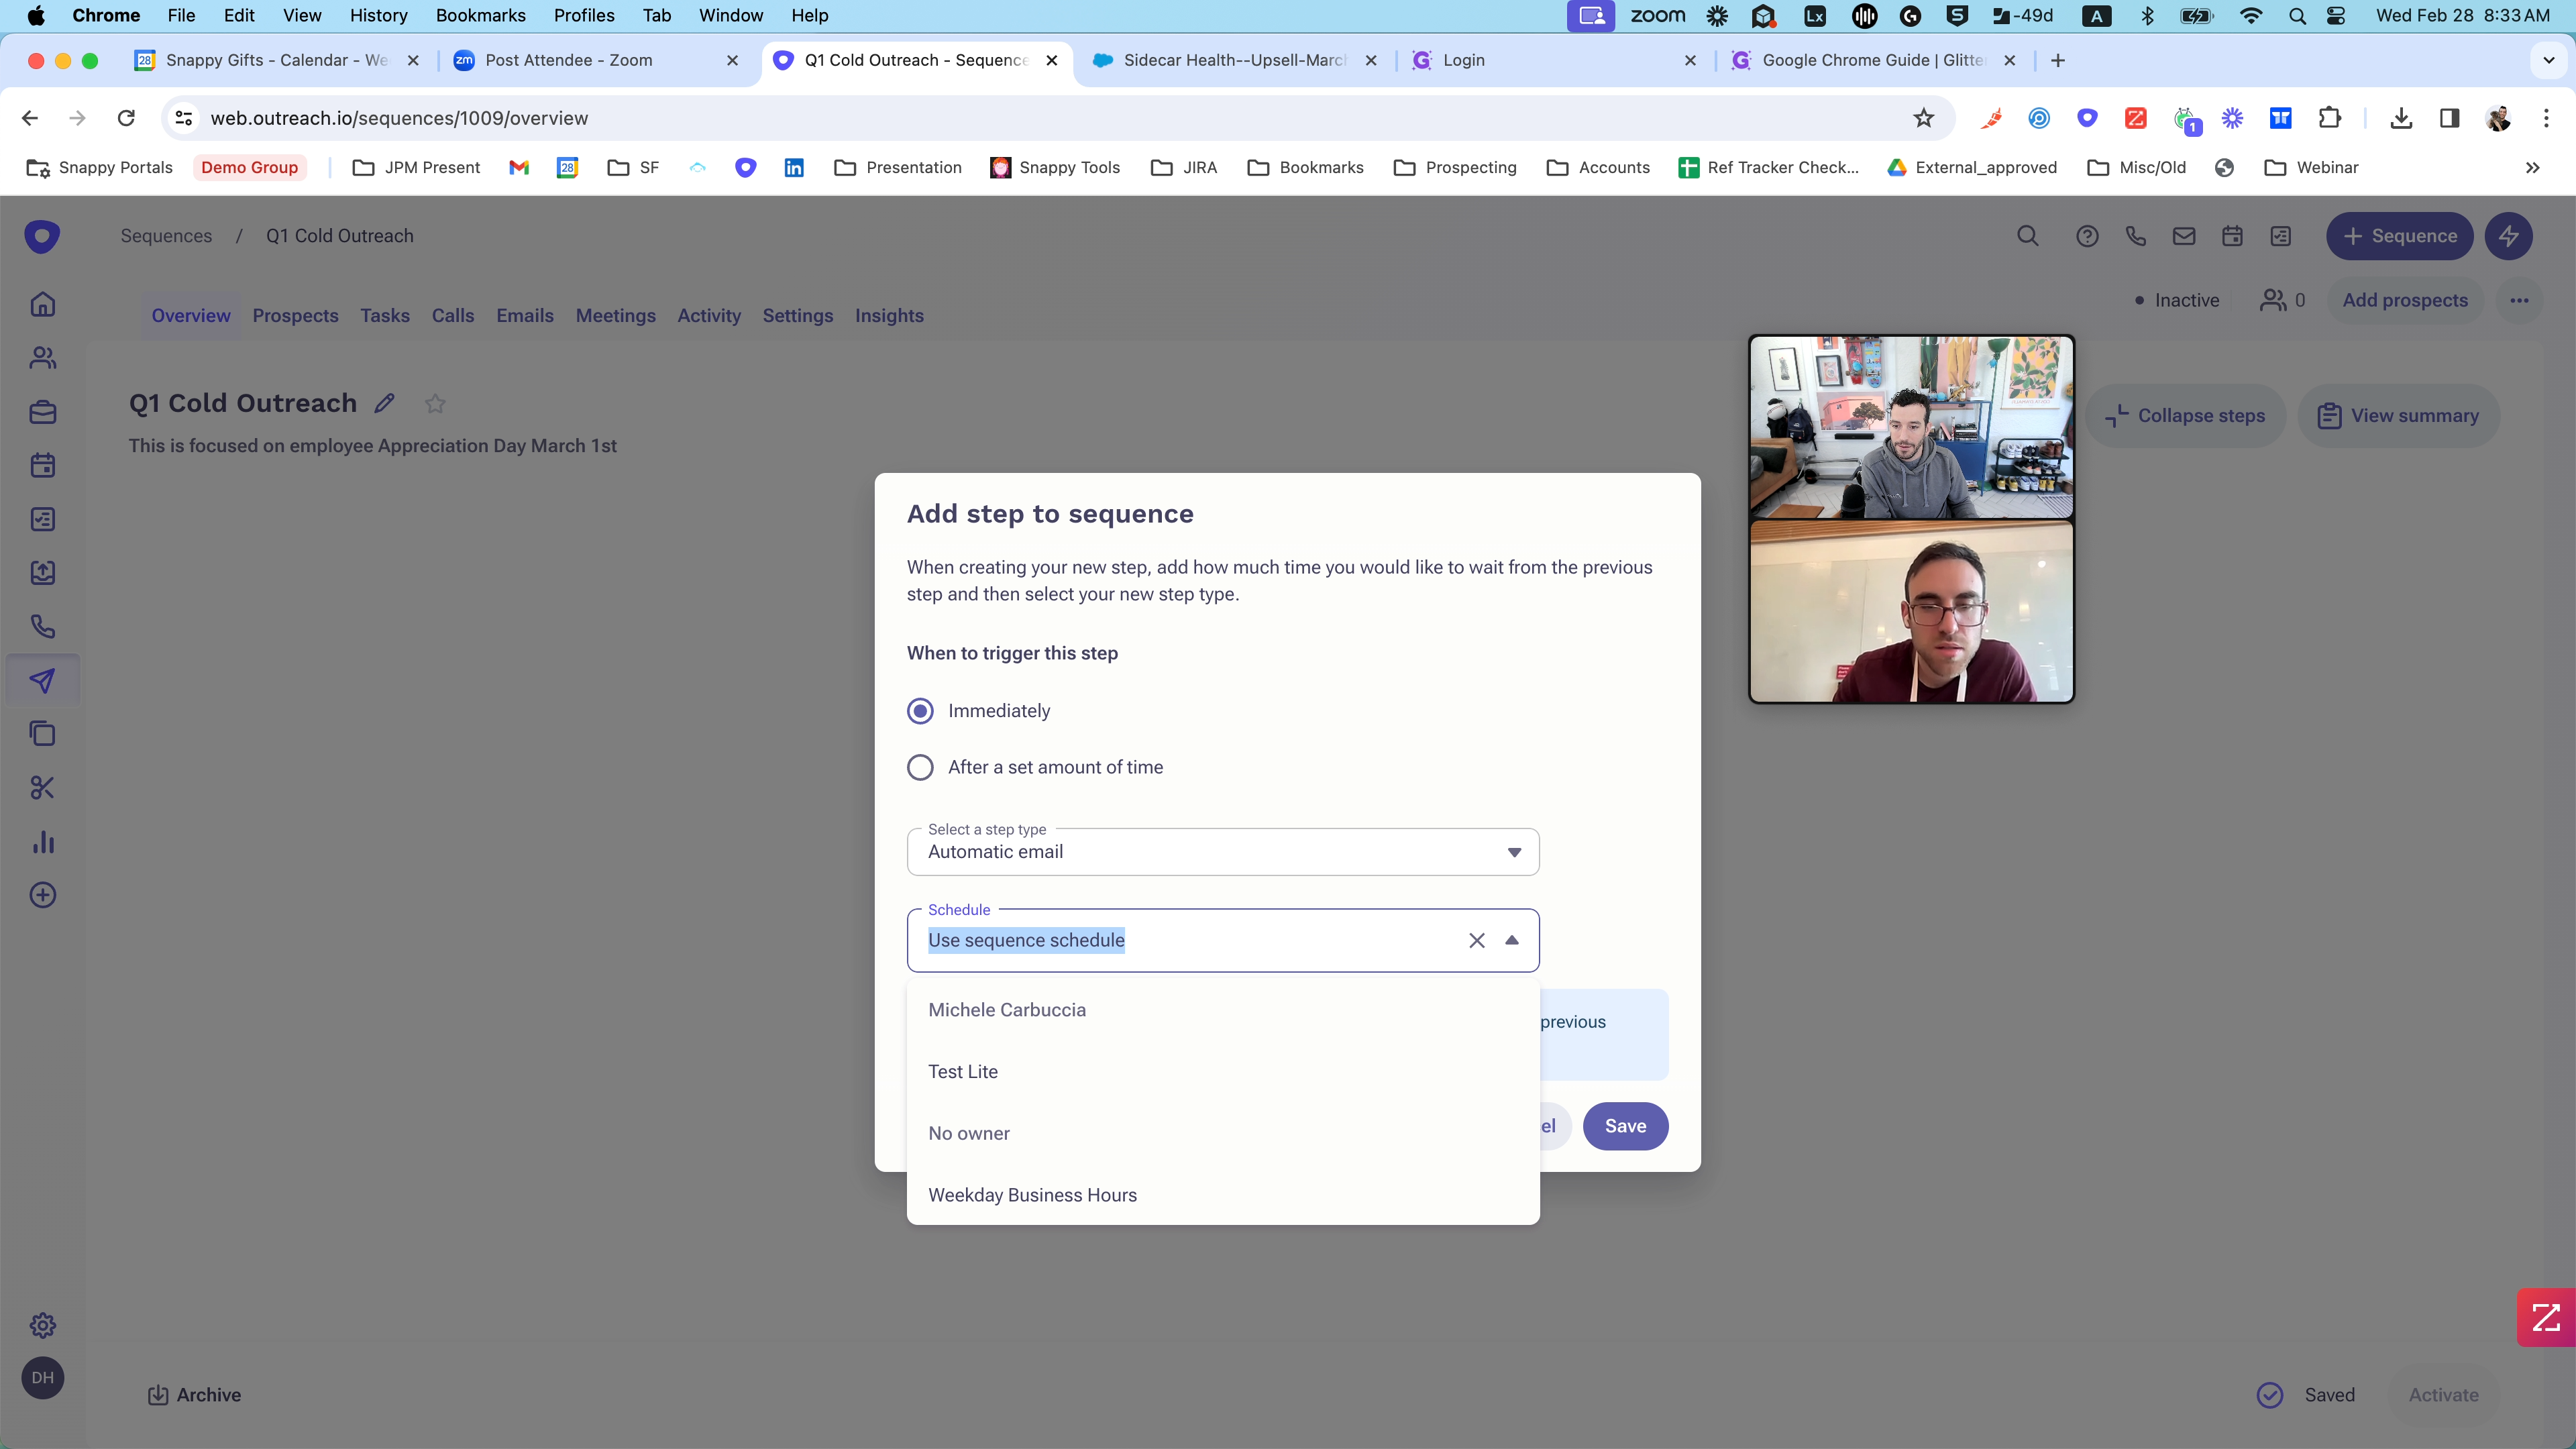
Task: Collapse the Schedule dropdown arrow
Action: pyautogui.click(x=1511, y=940)
